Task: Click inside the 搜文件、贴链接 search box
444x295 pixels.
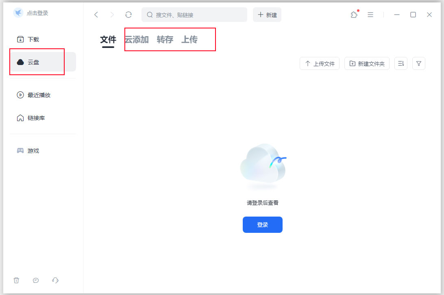Action: pos(194,15)
